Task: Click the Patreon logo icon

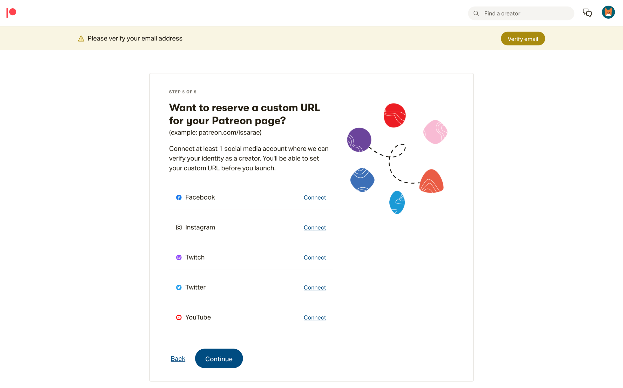Action: 11,13
